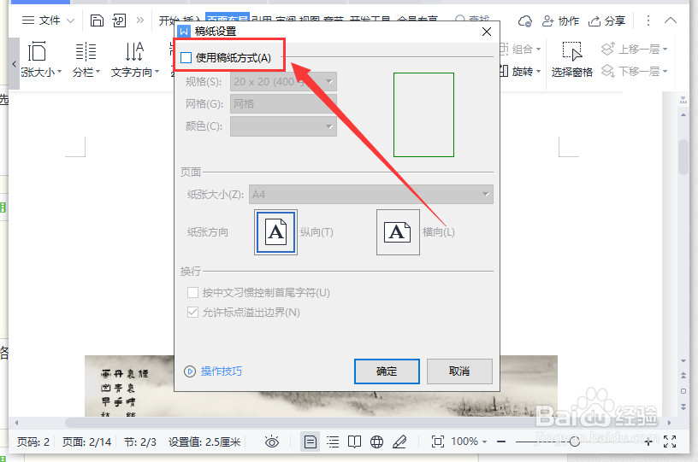
Task: Switch to page layout view icon
Action: coord(311,442)
